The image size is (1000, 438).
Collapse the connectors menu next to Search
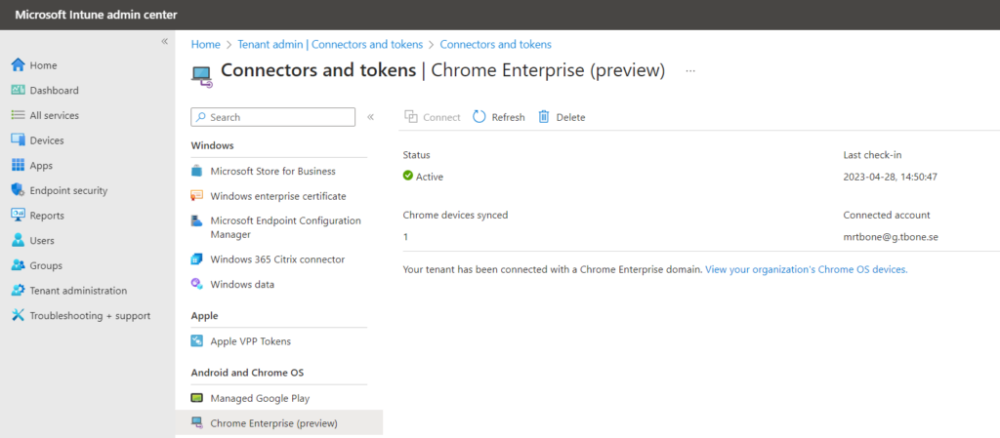tap(370, 117)
